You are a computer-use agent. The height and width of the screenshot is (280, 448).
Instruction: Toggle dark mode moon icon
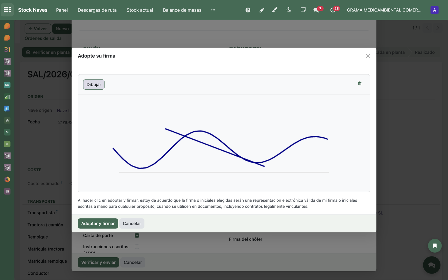coord(289,10)
